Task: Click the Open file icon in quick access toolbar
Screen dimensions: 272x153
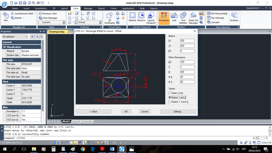Action: (x=16, y=3)
